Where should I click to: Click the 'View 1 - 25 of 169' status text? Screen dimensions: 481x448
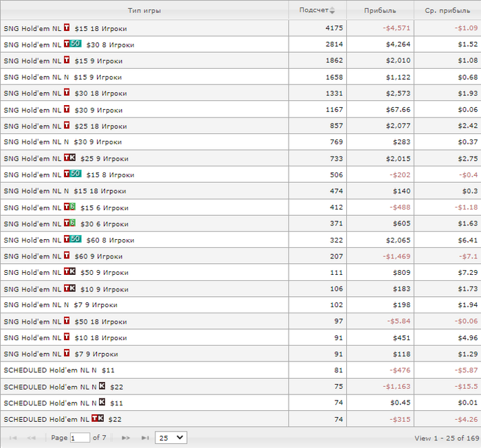pyautogui.click(x=447, y=438)
